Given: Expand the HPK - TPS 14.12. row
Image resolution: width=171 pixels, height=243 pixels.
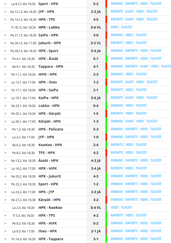Looking at the screenshot, I should point(5,19).
